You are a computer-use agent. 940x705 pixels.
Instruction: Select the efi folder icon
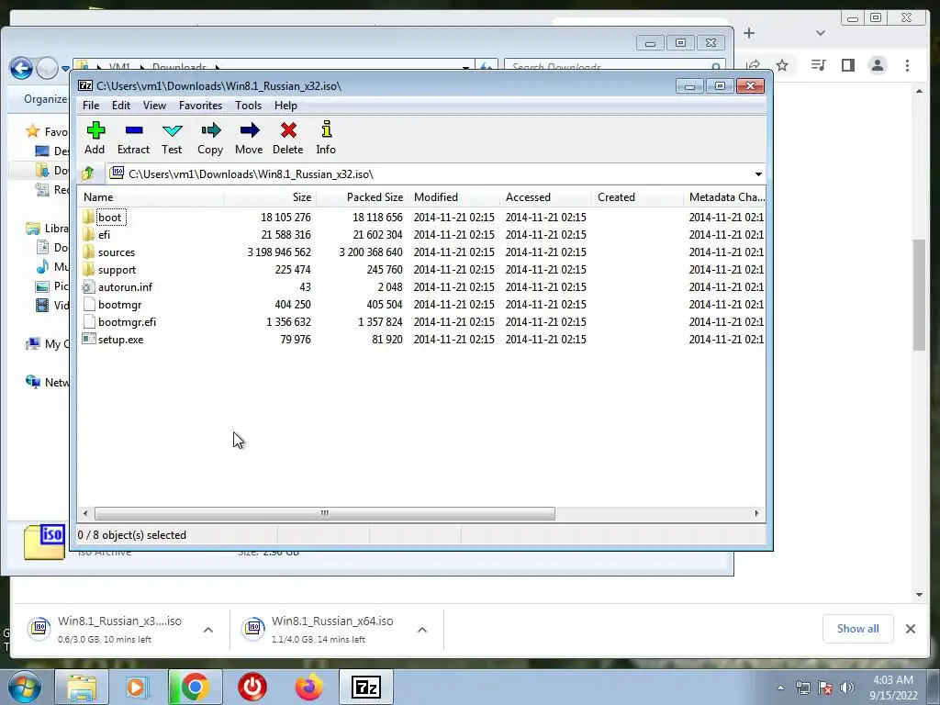pyautogui.click(x=89, y=234)
